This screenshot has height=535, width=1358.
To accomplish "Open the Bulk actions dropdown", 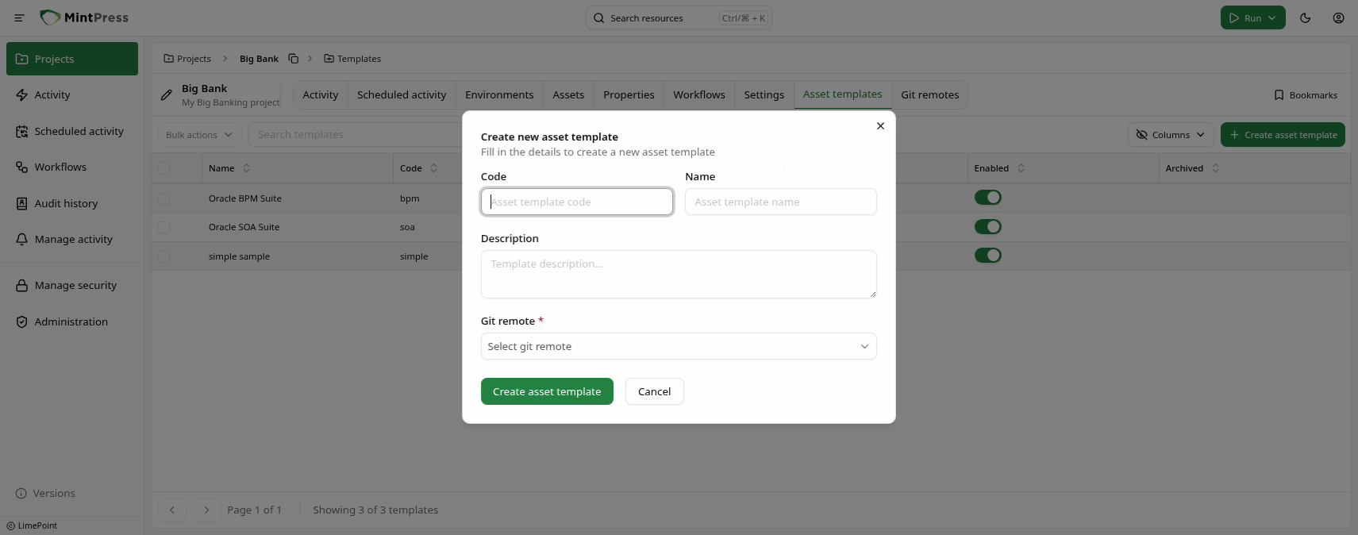I will click(199, 135).
